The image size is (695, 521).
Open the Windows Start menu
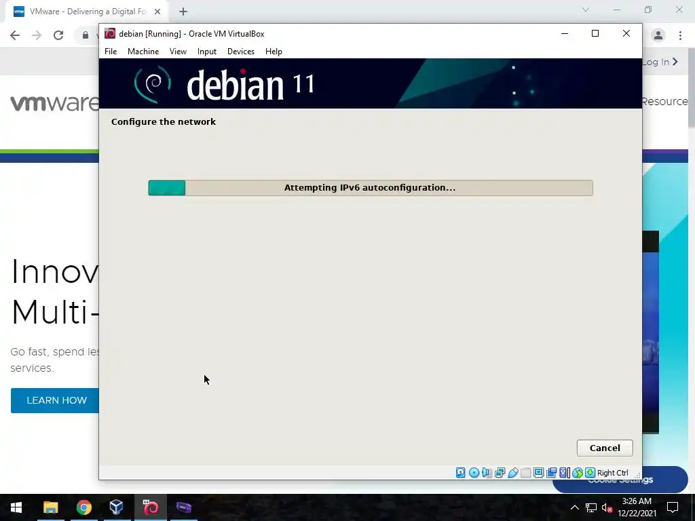coord(16,507)
